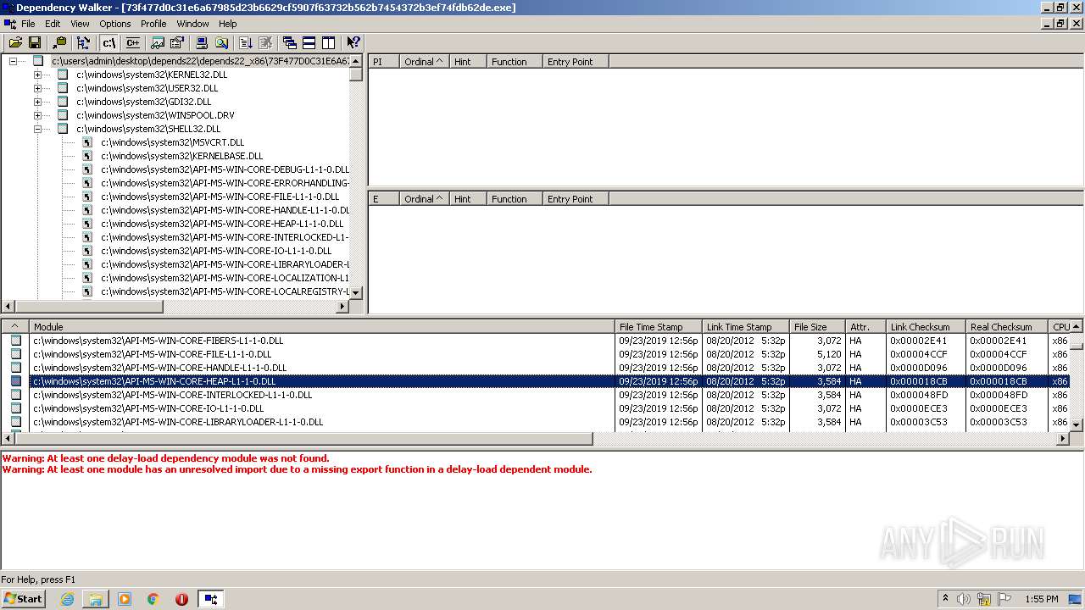
Task: Open Internet Explorer from the taskbar
Action: point(67,599)
